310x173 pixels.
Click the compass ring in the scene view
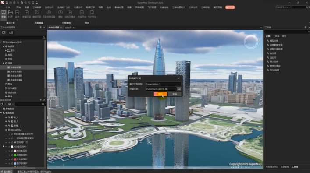[x=251, y=42]
